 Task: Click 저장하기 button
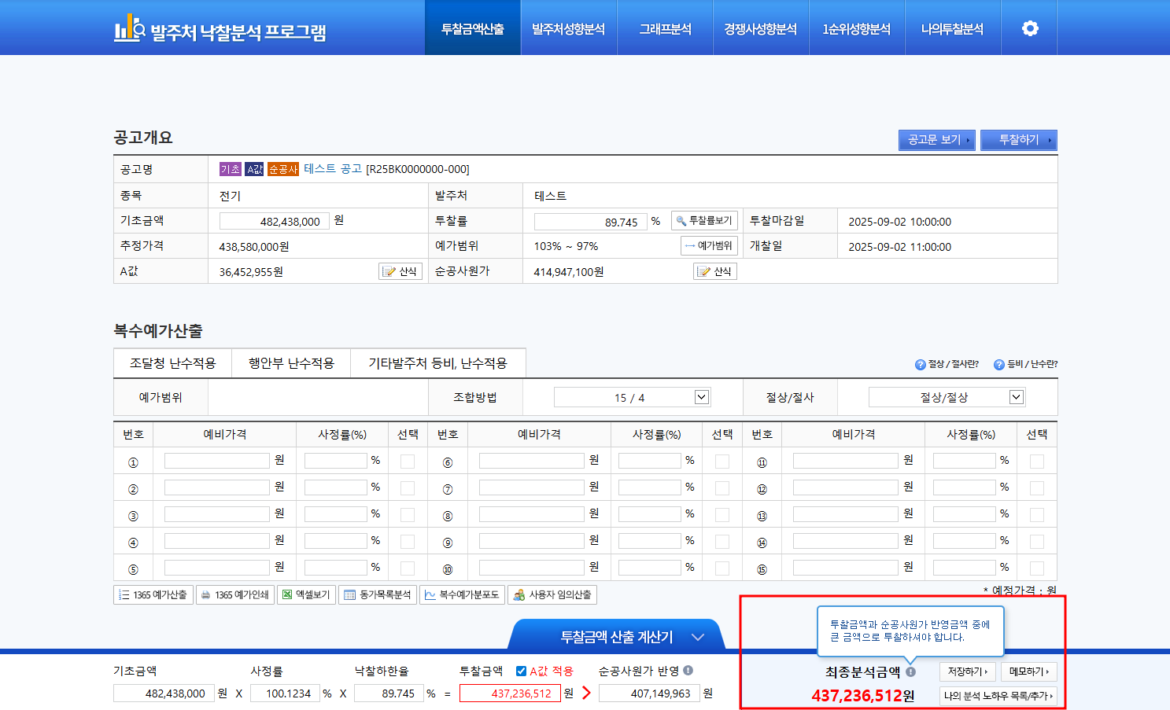[968, 671]
